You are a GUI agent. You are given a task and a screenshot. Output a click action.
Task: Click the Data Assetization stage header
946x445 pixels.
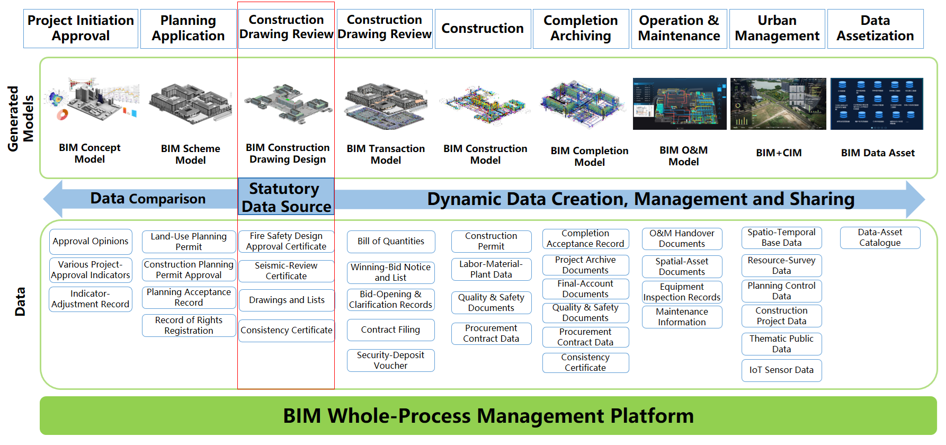coord(875,29)
